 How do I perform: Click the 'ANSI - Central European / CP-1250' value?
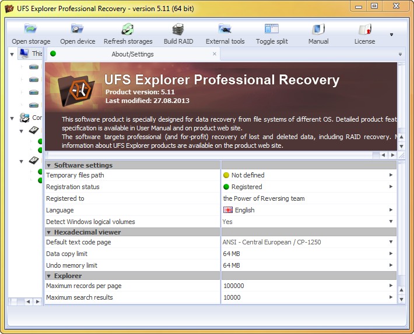272,242
